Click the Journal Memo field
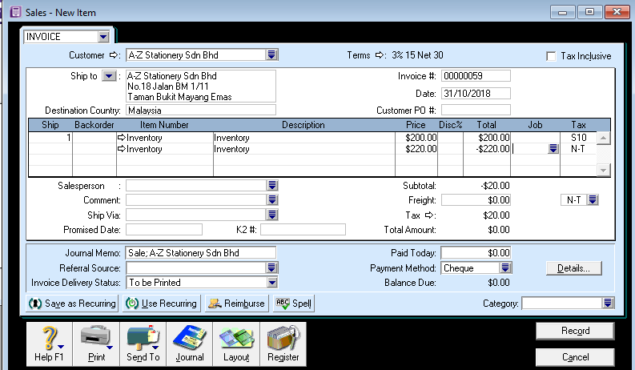Image resolution: width=635 pixels, height=370 pixels. tap(201, 252)
